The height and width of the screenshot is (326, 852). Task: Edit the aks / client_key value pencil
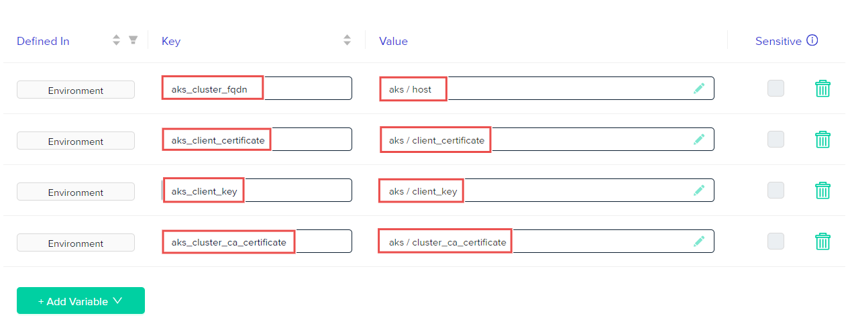click(x=699, y=190)
